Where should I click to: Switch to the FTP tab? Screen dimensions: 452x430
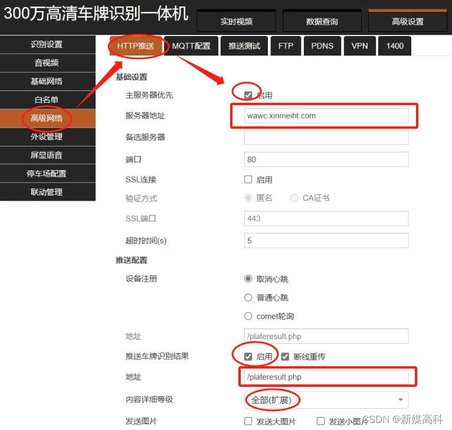286,46
